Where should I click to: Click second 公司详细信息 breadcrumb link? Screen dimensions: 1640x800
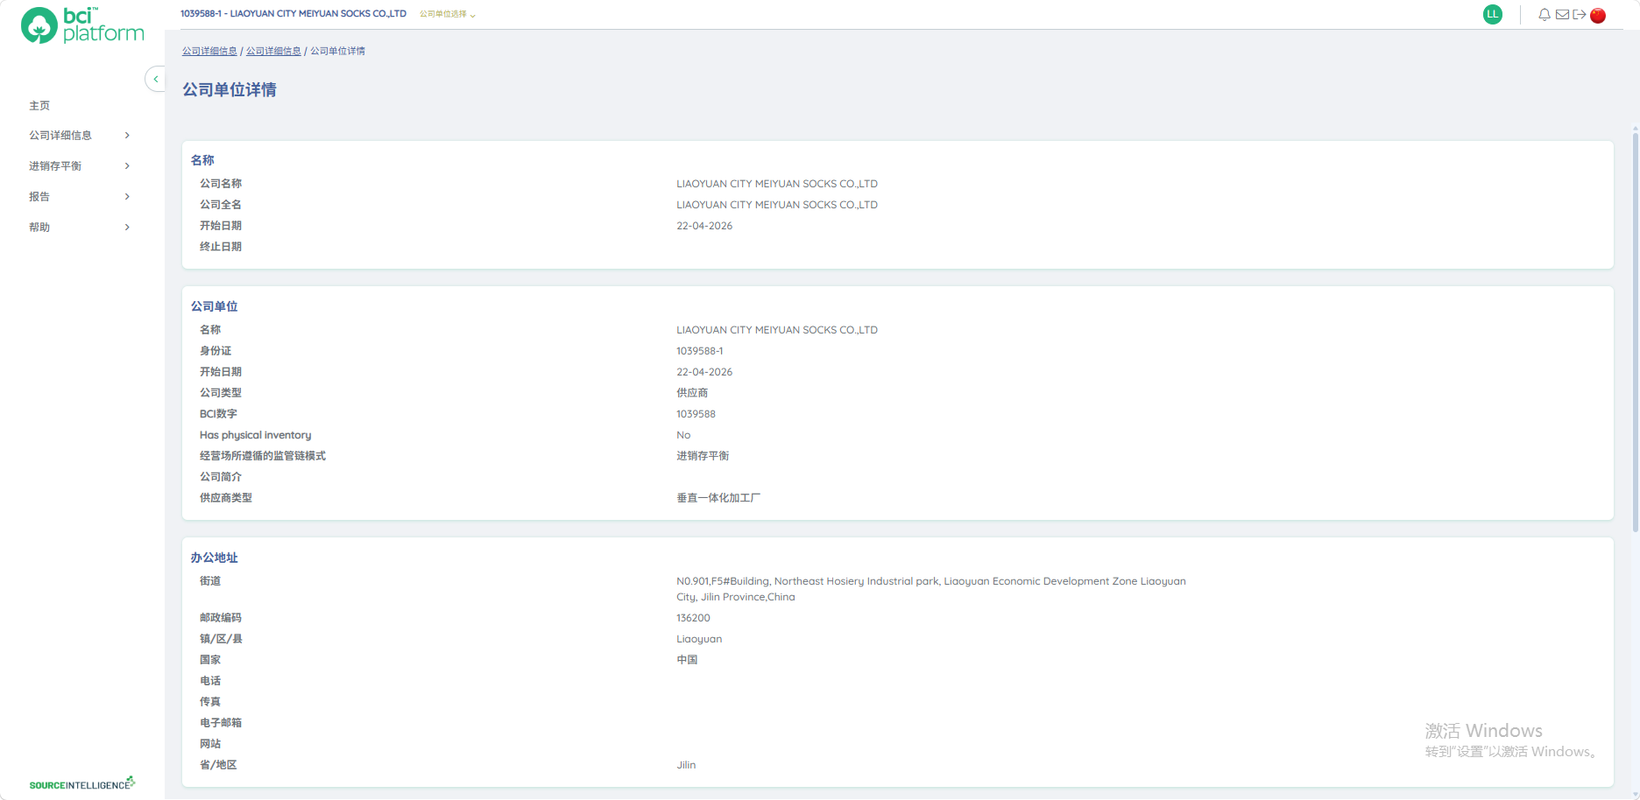(x=273, y=51)
